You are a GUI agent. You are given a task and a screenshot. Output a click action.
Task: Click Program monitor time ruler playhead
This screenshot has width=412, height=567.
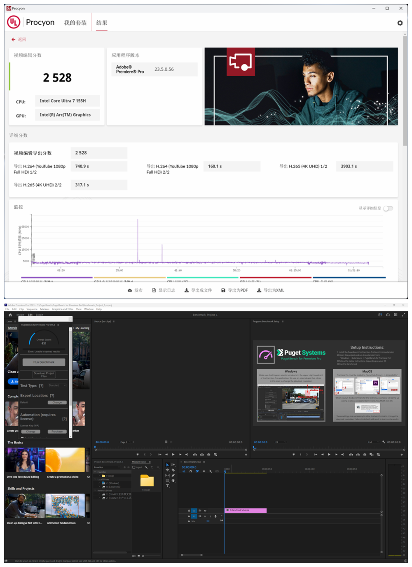(x=255, y=447)
